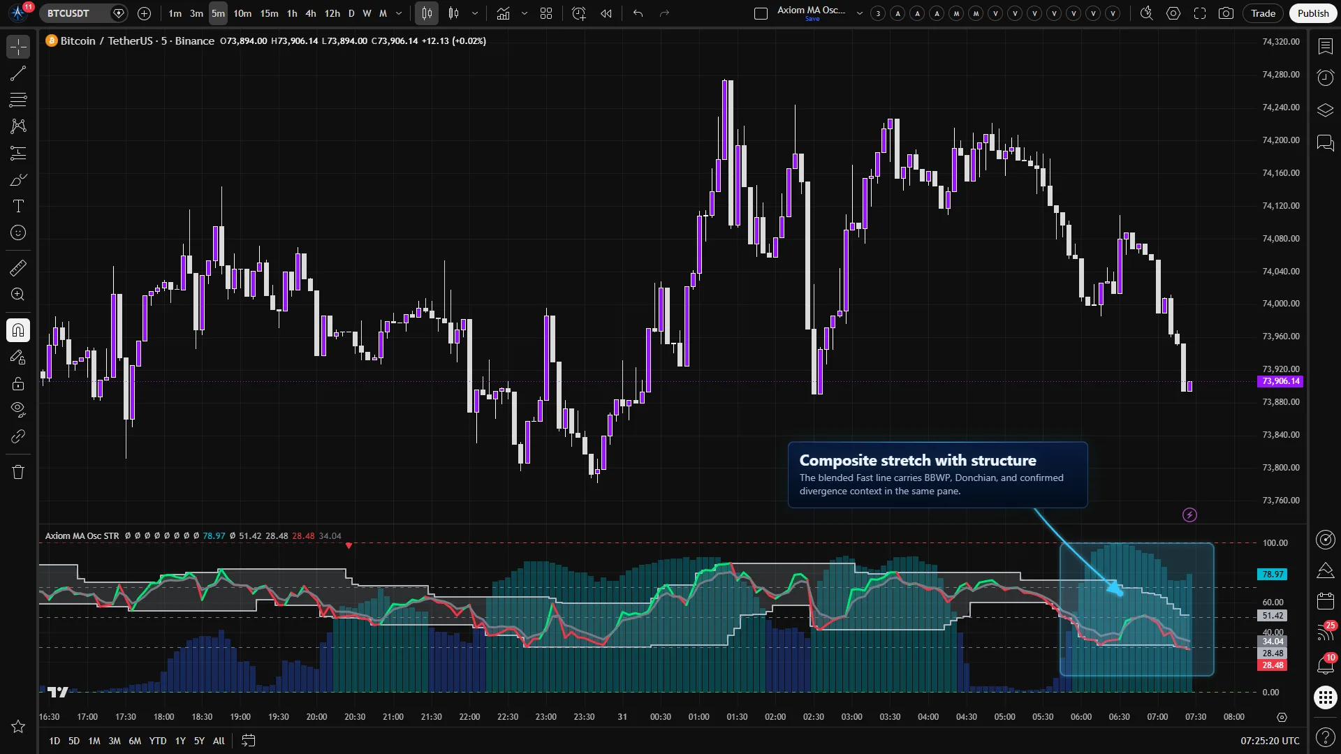The image size is (1341, 754).
Task: Click the trash icon to remove drawings
Action: 18,472
